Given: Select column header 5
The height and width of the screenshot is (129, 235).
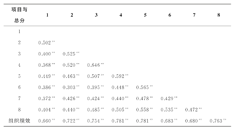Looking at the screenshot, I should (x=145, y=15).
